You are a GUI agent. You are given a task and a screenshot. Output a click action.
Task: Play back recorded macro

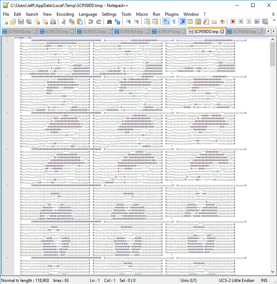[x=249, y=22]
